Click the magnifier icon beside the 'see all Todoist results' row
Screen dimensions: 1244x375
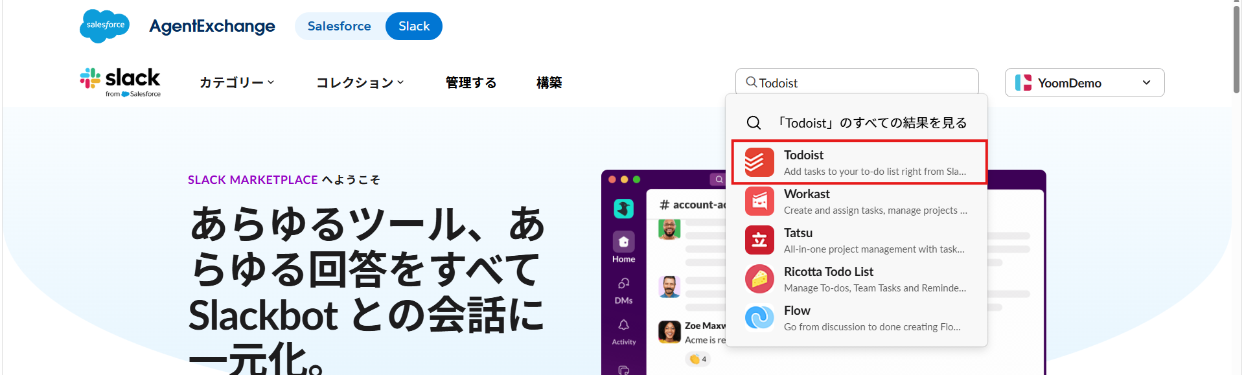click(x=754, y=123)
